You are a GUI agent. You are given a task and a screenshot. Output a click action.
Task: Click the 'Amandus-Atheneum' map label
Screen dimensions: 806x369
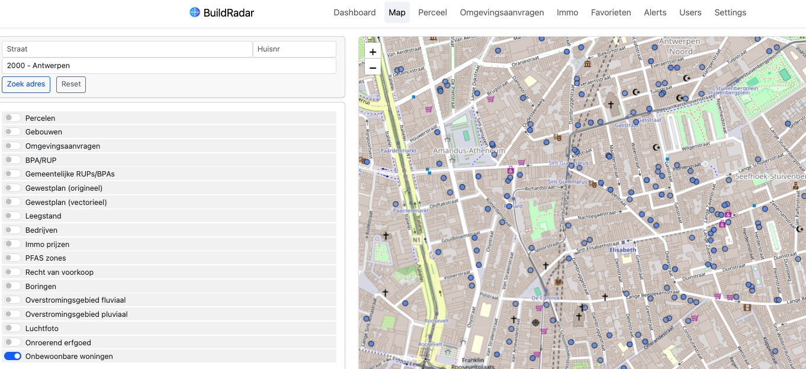(469, 150)
